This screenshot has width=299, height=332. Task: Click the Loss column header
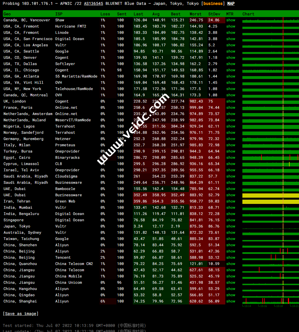click(x=105, y=14)
